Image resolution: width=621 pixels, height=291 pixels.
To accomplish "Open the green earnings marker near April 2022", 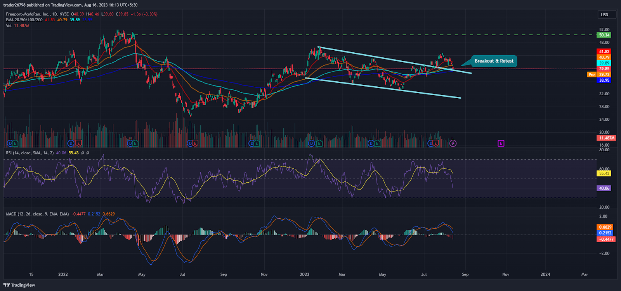I will tap(135, 143).
